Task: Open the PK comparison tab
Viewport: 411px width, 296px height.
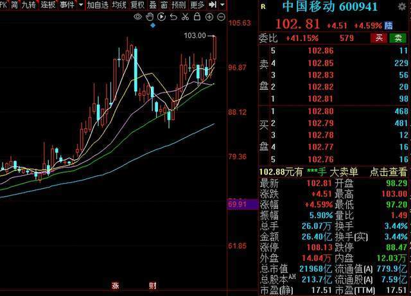Action: coord(4,4)
